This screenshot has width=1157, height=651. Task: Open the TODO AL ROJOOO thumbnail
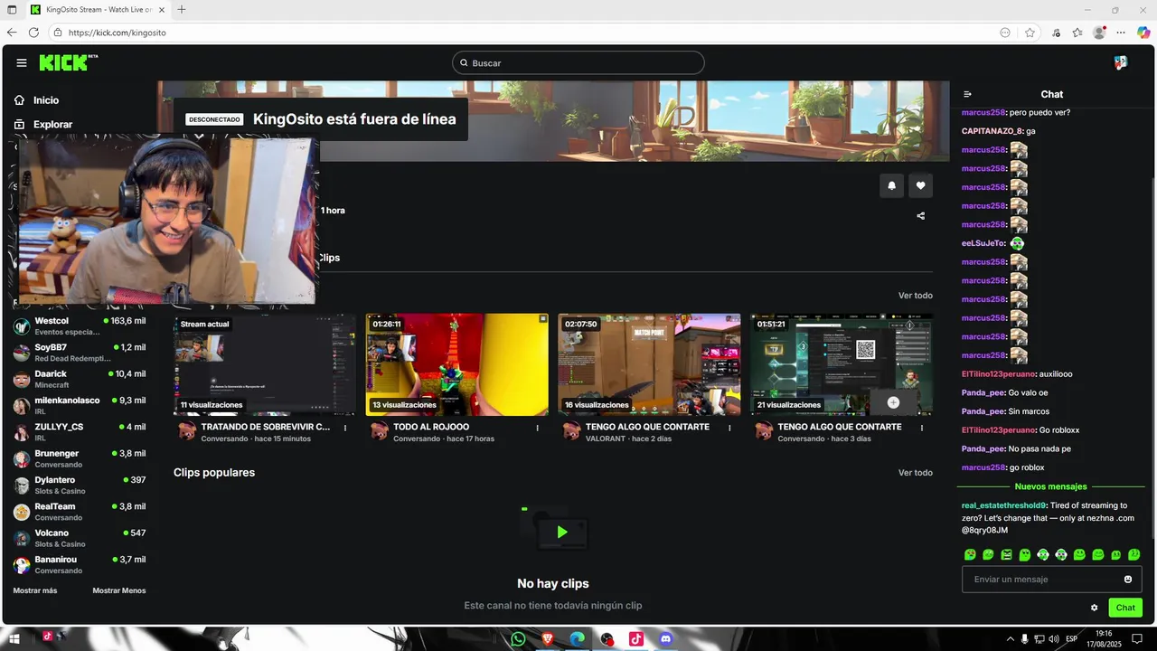(456, 364)
